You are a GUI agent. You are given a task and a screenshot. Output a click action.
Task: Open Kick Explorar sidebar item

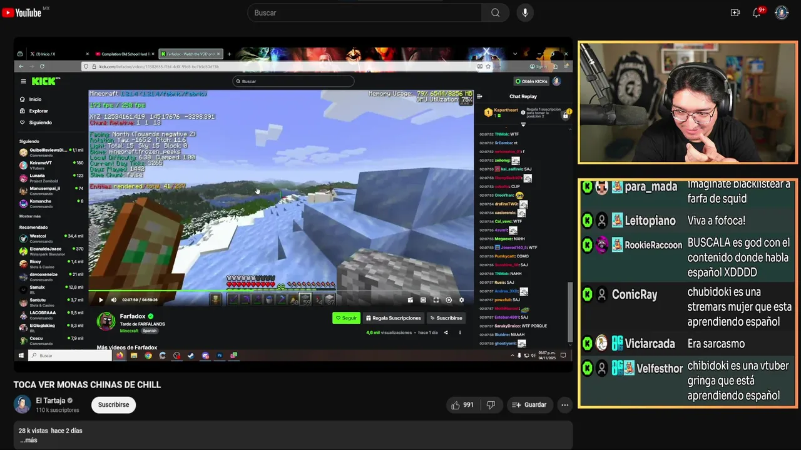click(34, 111)
